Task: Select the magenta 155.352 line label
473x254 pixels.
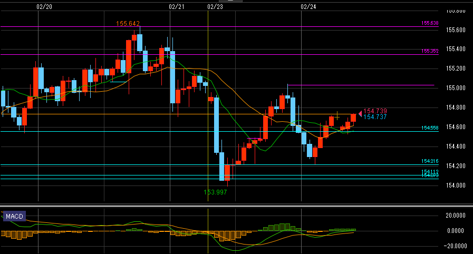Action: (430, 51)
